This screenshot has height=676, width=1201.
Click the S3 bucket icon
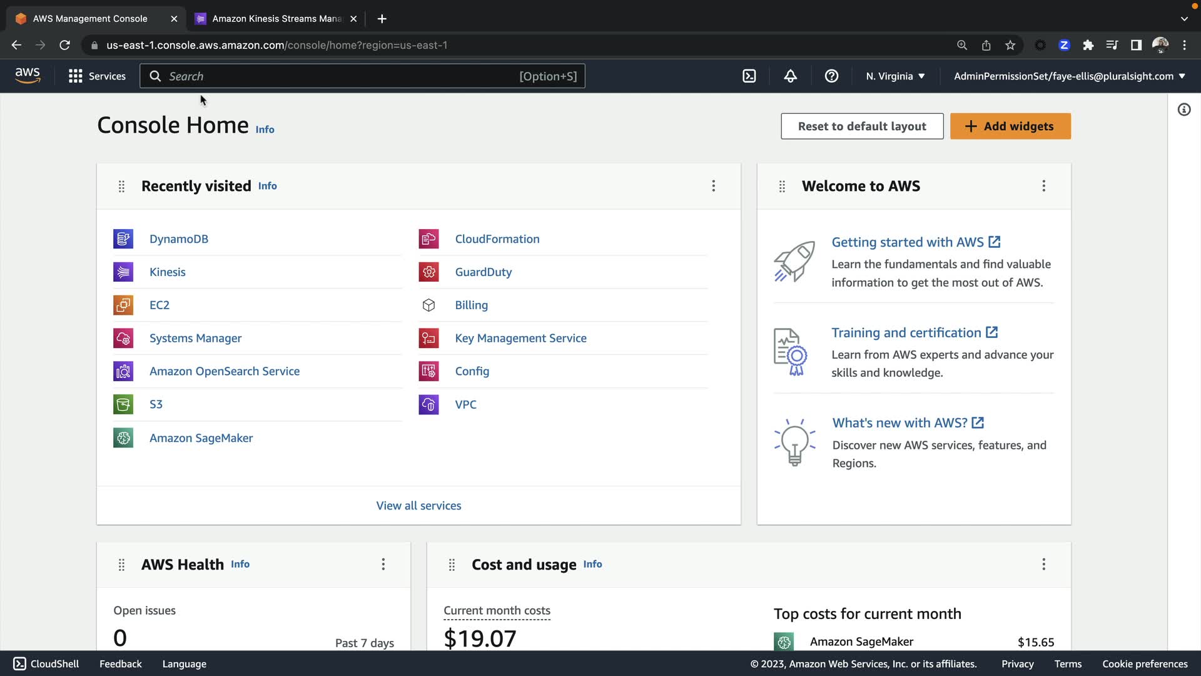point(123,404)
